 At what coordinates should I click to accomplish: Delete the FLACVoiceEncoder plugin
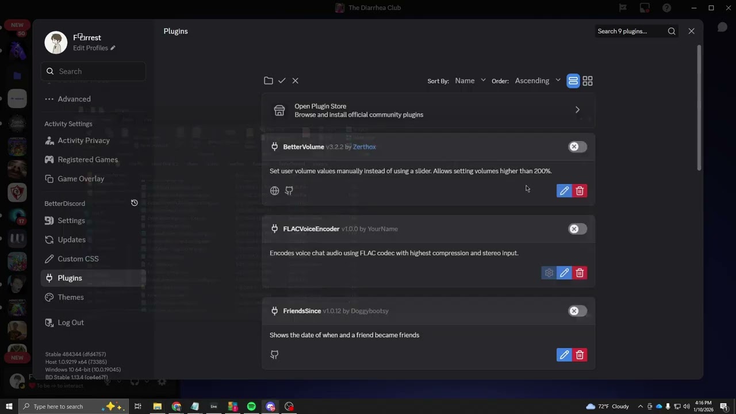click(x=580, y=273)
